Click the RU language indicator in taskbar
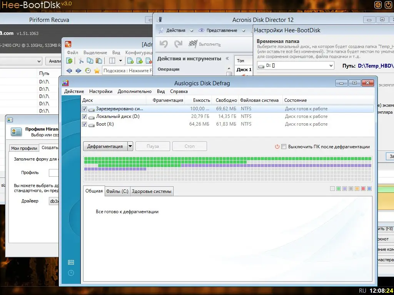This screenshot has height=295, width=394. pos(362,290)
